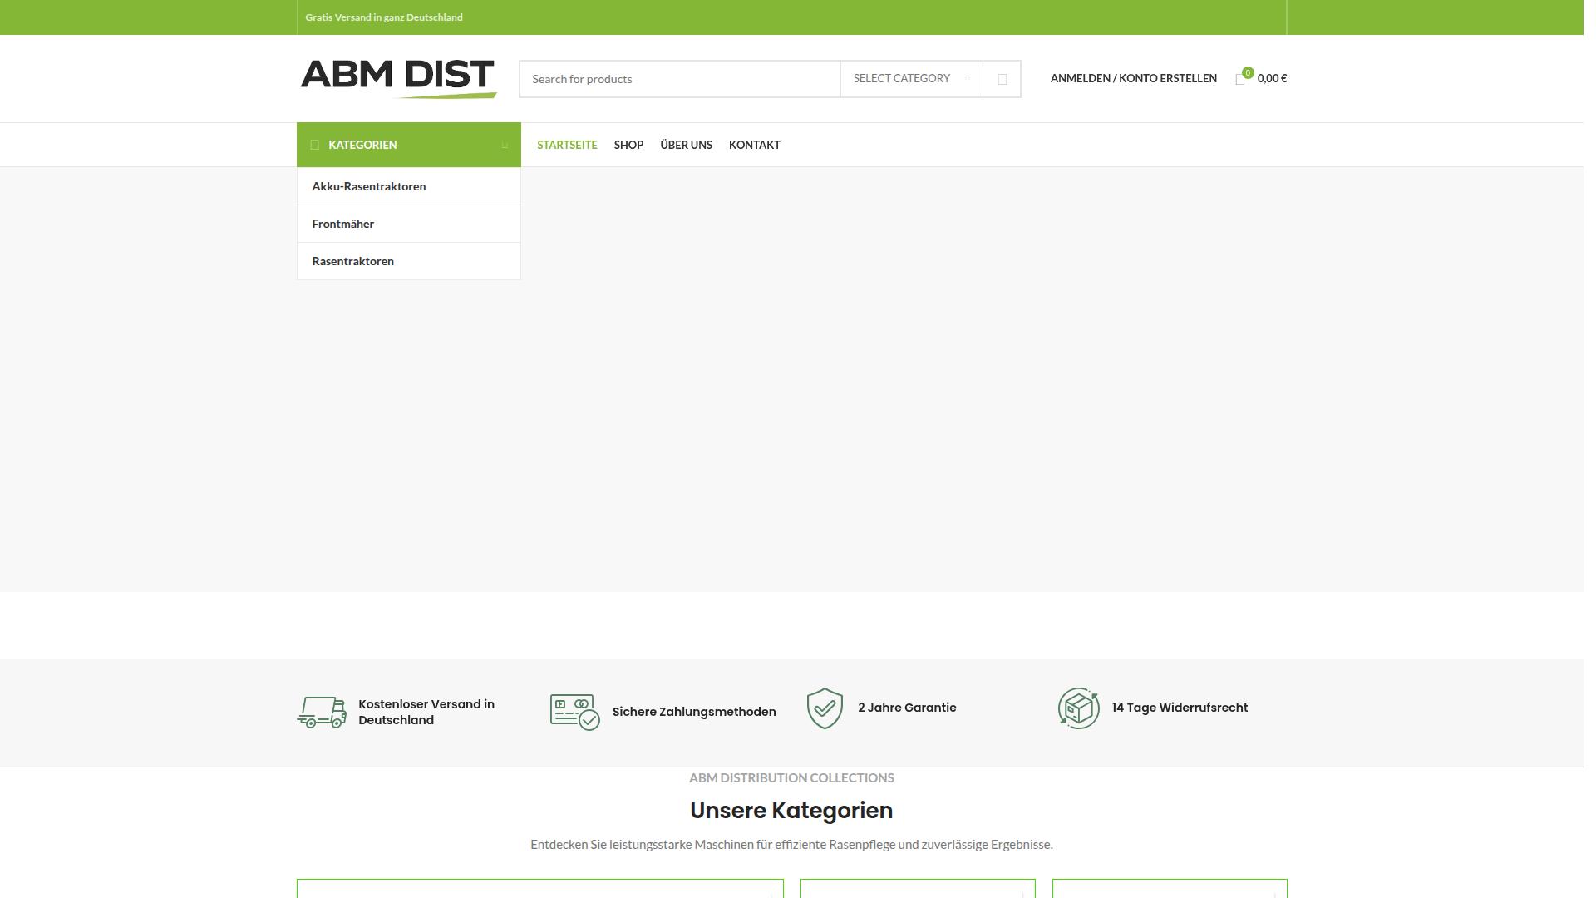1596x898 pixels.
Task: Click Sichere Zahlungsmethoden text
Action: pos(694,712)
